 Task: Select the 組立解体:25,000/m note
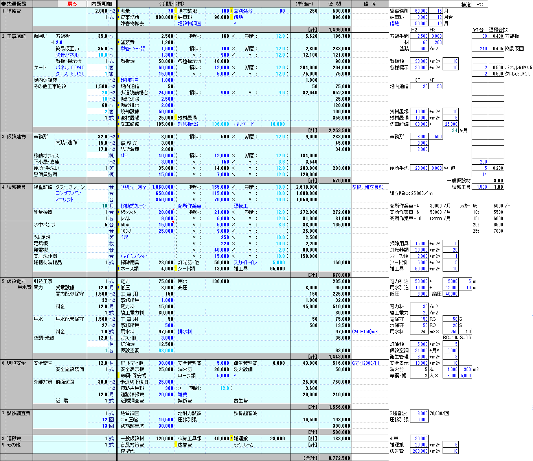[411, 193]
